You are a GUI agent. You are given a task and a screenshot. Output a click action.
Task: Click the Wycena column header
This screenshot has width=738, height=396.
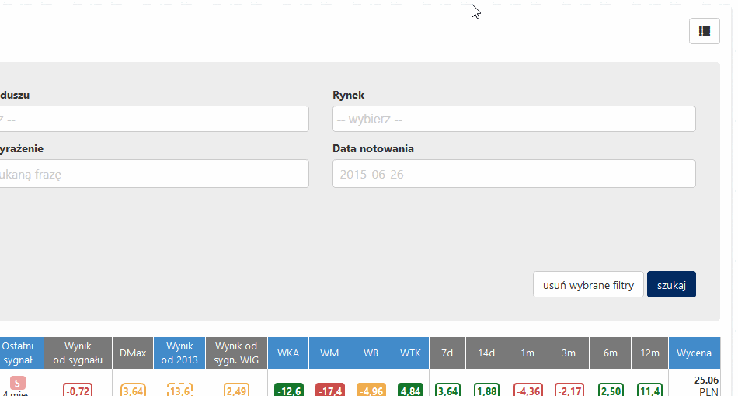(x=694, y=353)
